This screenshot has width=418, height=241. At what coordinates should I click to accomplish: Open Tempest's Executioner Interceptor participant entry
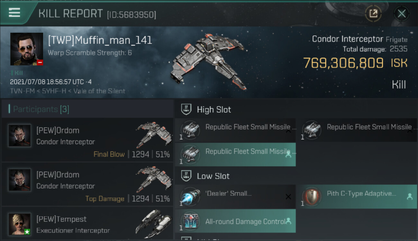point(87,224)
